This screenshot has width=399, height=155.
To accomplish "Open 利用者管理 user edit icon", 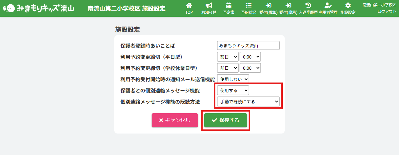I will pos(328,6).
